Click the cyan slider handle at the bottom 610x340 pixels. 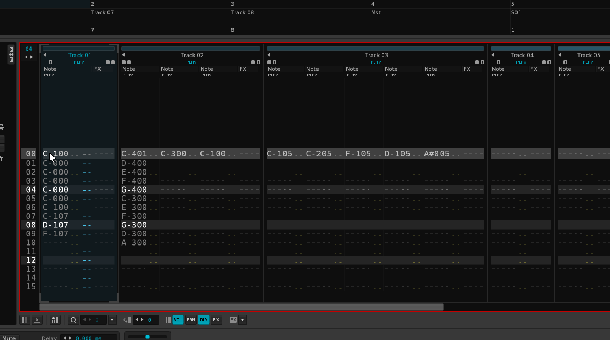pyautogui.click(x=148, y=336)
